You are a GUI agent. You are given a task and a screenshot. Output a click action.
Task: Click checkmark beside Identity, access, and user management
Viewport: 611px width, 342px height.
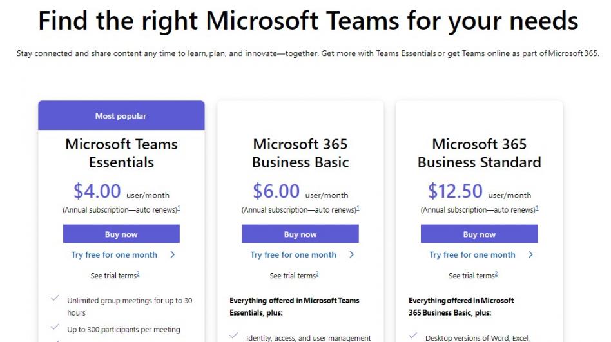coord(234,336)
